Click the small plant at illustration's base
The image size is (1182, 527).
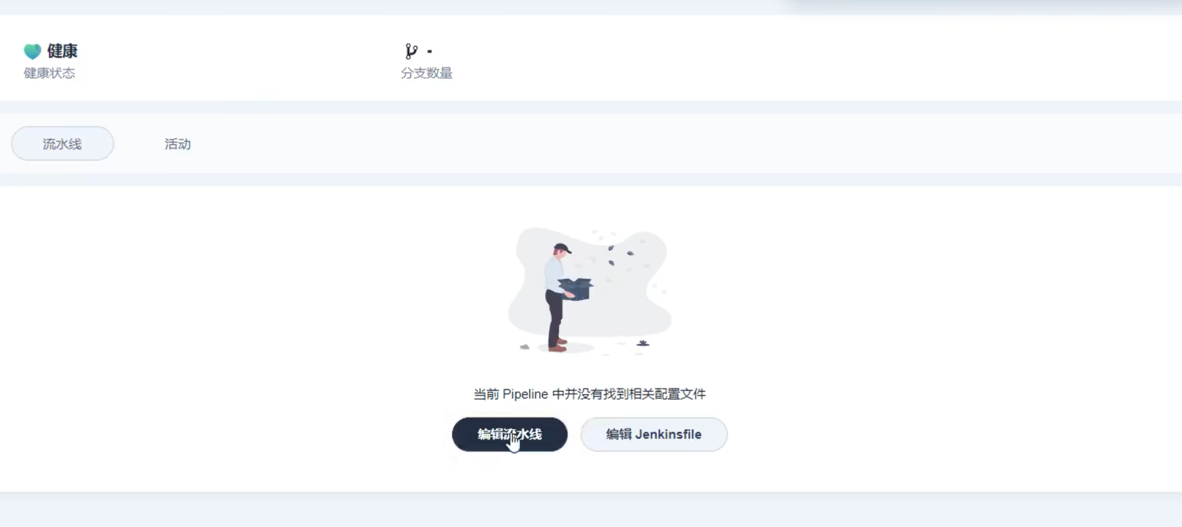coord(643,343)
